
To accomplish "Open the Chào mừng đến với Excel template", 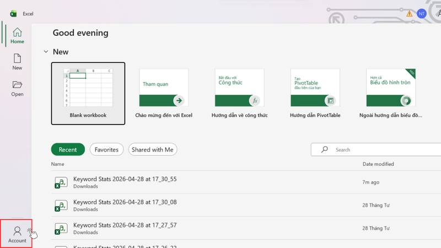I will pos(164,93).
